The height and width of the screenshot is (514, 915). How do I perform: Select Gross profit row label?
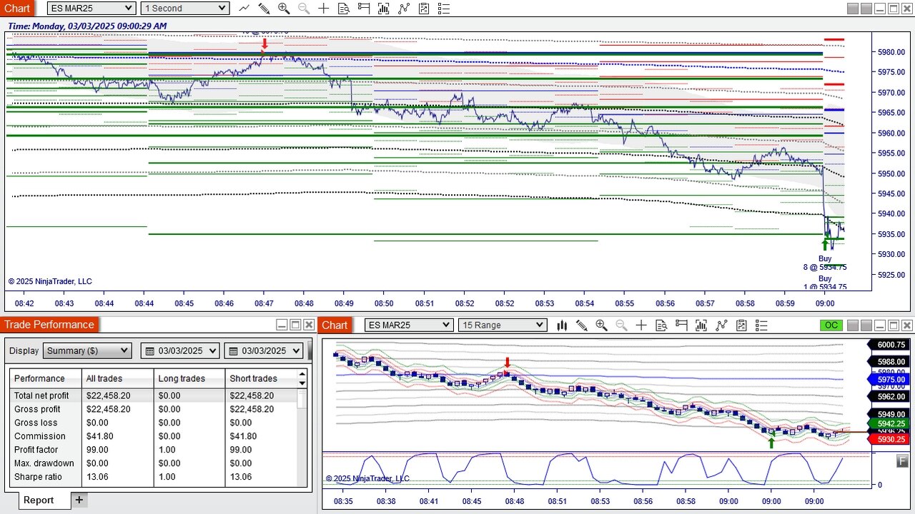coord(37,409)
